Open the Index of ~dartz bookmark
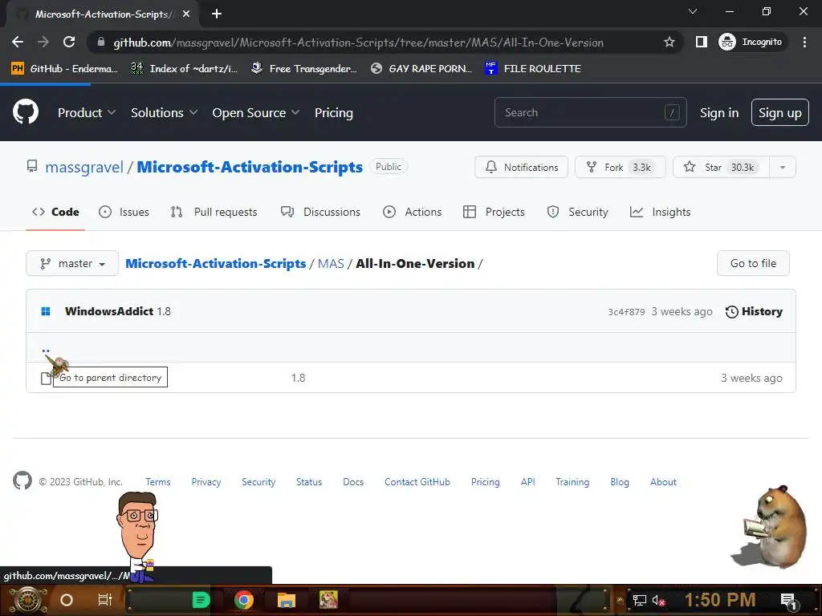The height and width of the screenshot is (616, 822). pyautogui.click(x=185, y=69)
